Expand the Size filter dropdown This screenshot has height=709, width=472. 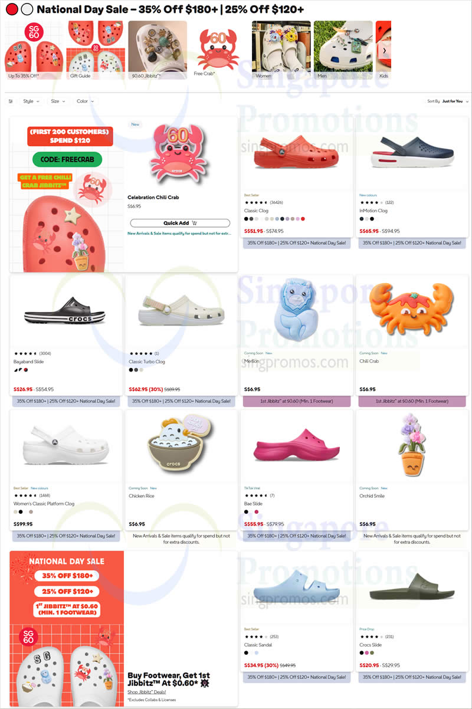pyautogui.click(x=58, y=101)
